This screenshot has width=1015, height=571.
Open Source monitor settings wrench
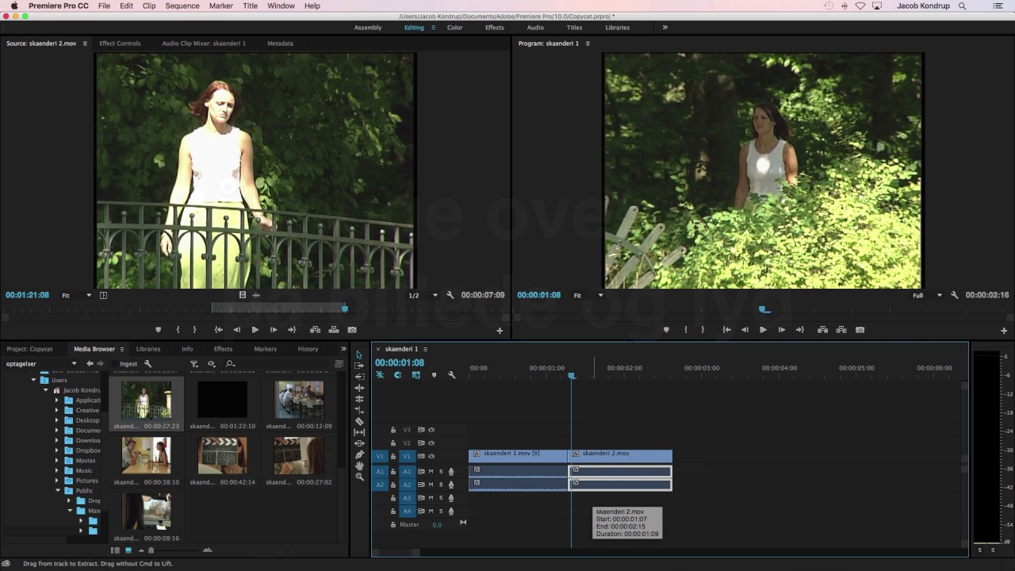[450, 295]
